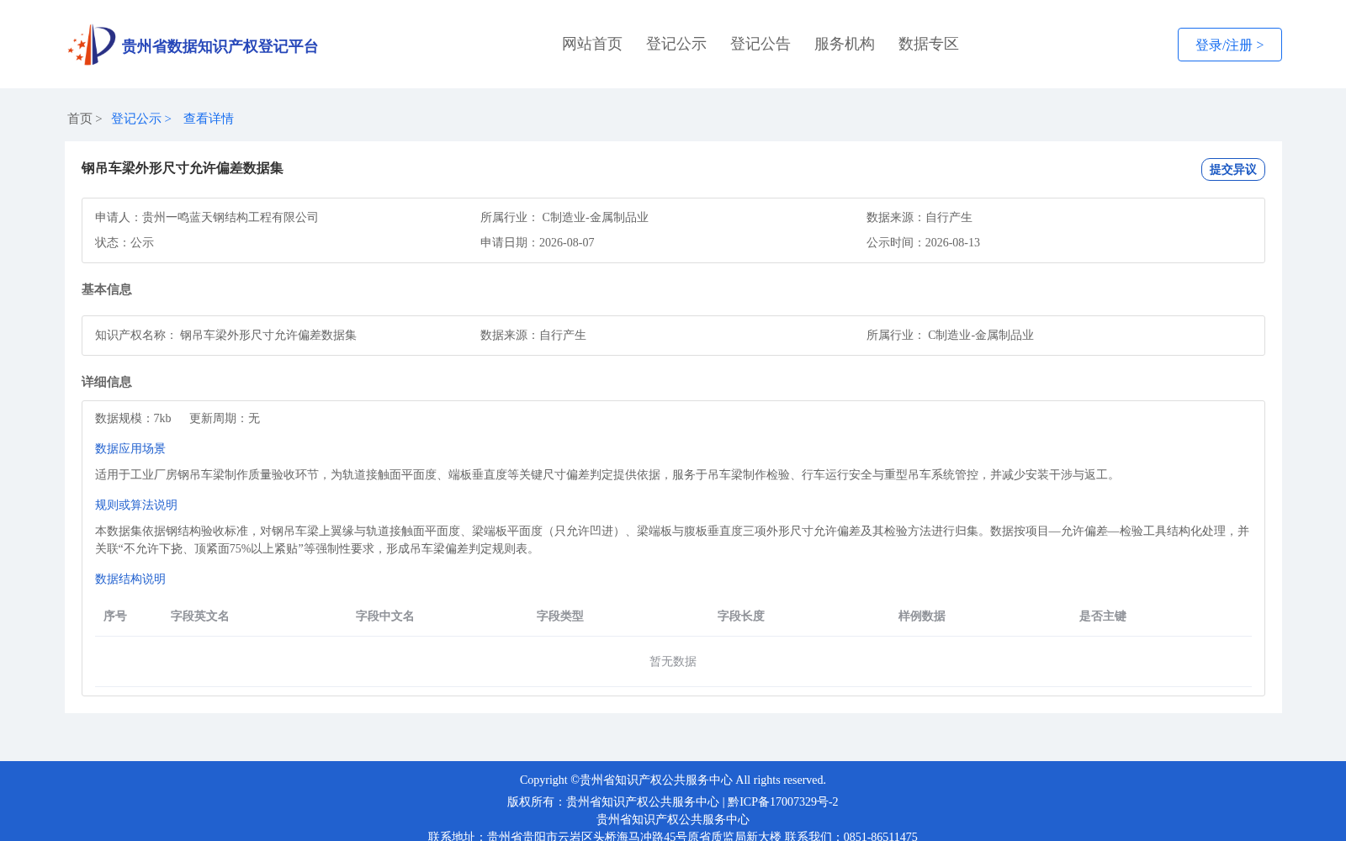Click the 字段英文名 column header

[200, 616]
